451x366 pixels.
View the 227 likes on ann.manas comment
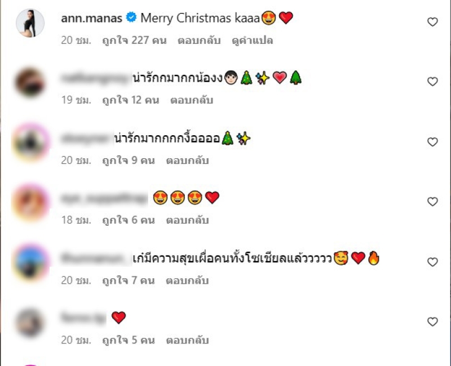tap(134, 40)
